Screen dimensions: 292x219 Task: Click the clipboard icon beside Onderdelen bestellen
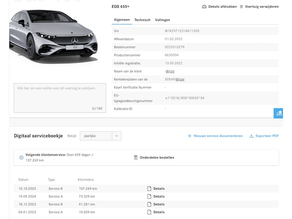(x=136, y=157)
